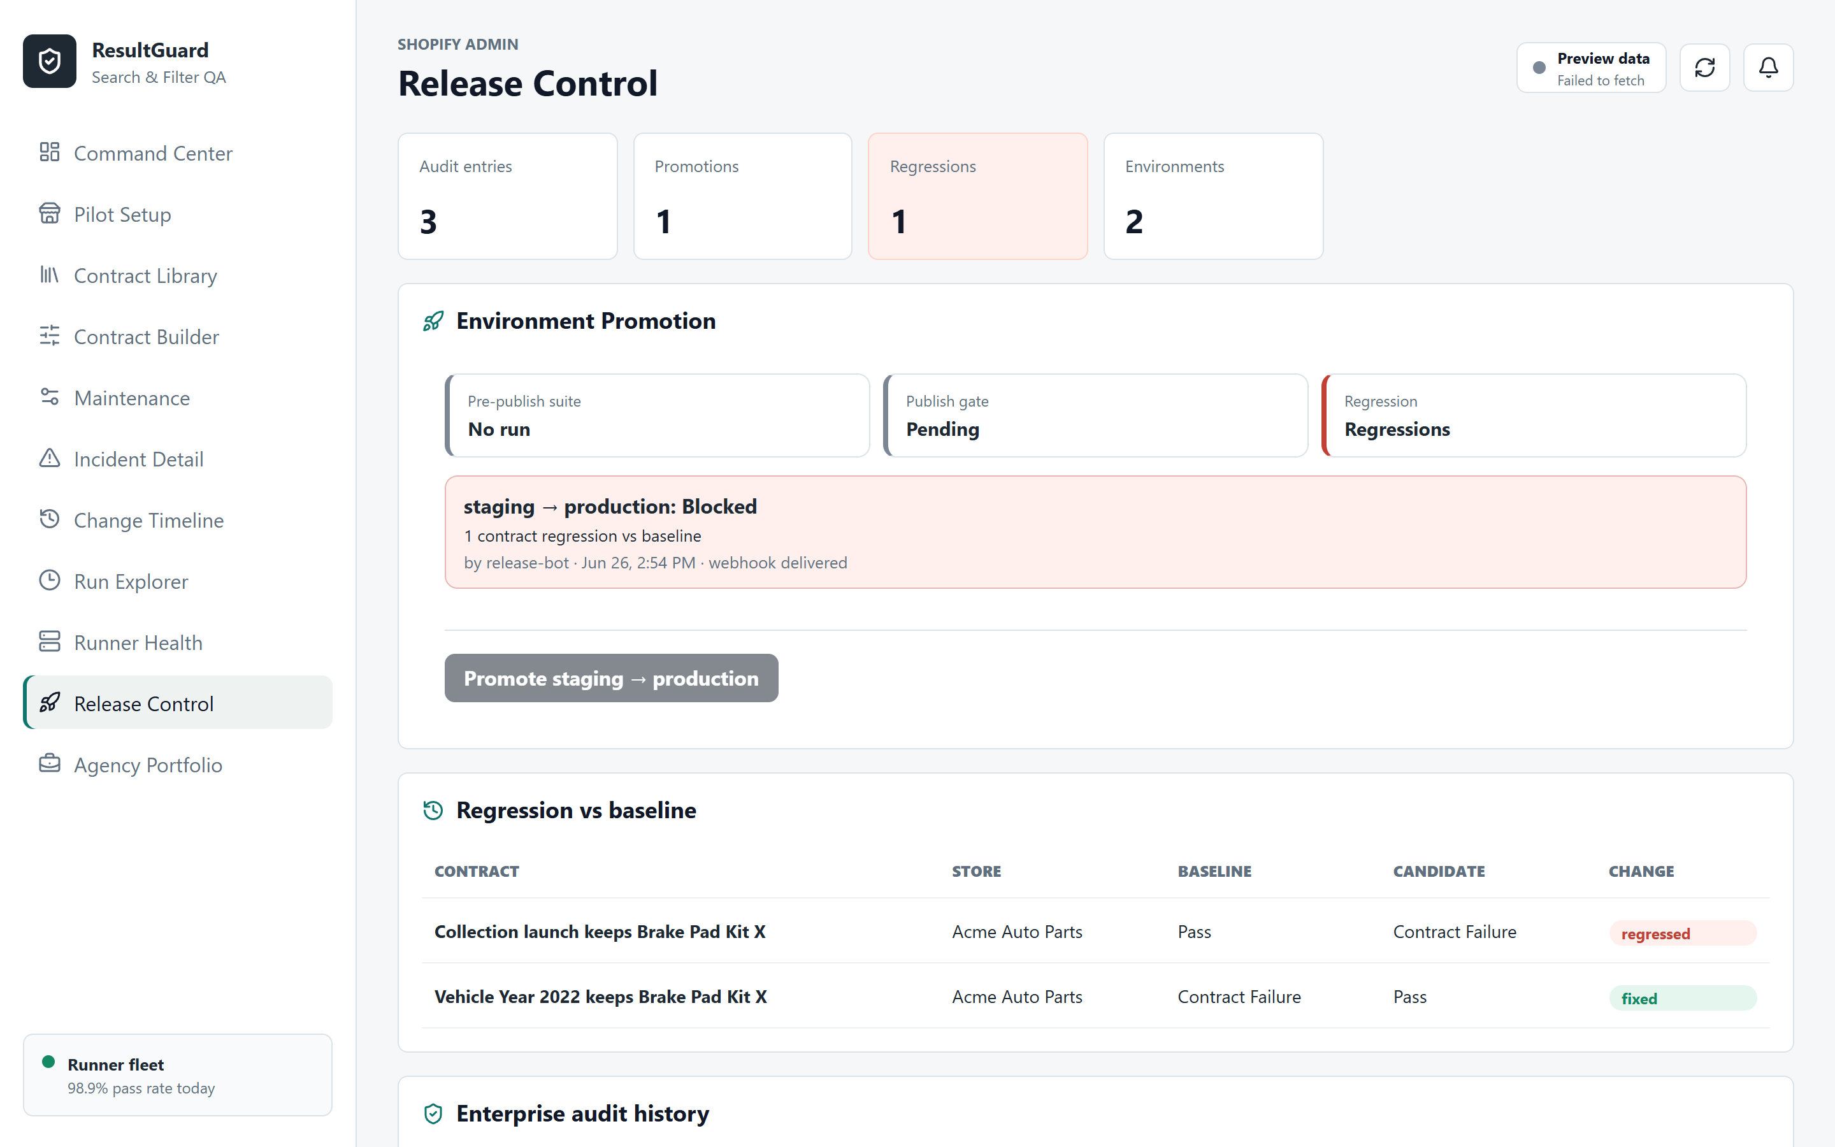The image size is (1835, 1147).
Task: Click the staging → production: Blocked banner
Action: 1096,533
